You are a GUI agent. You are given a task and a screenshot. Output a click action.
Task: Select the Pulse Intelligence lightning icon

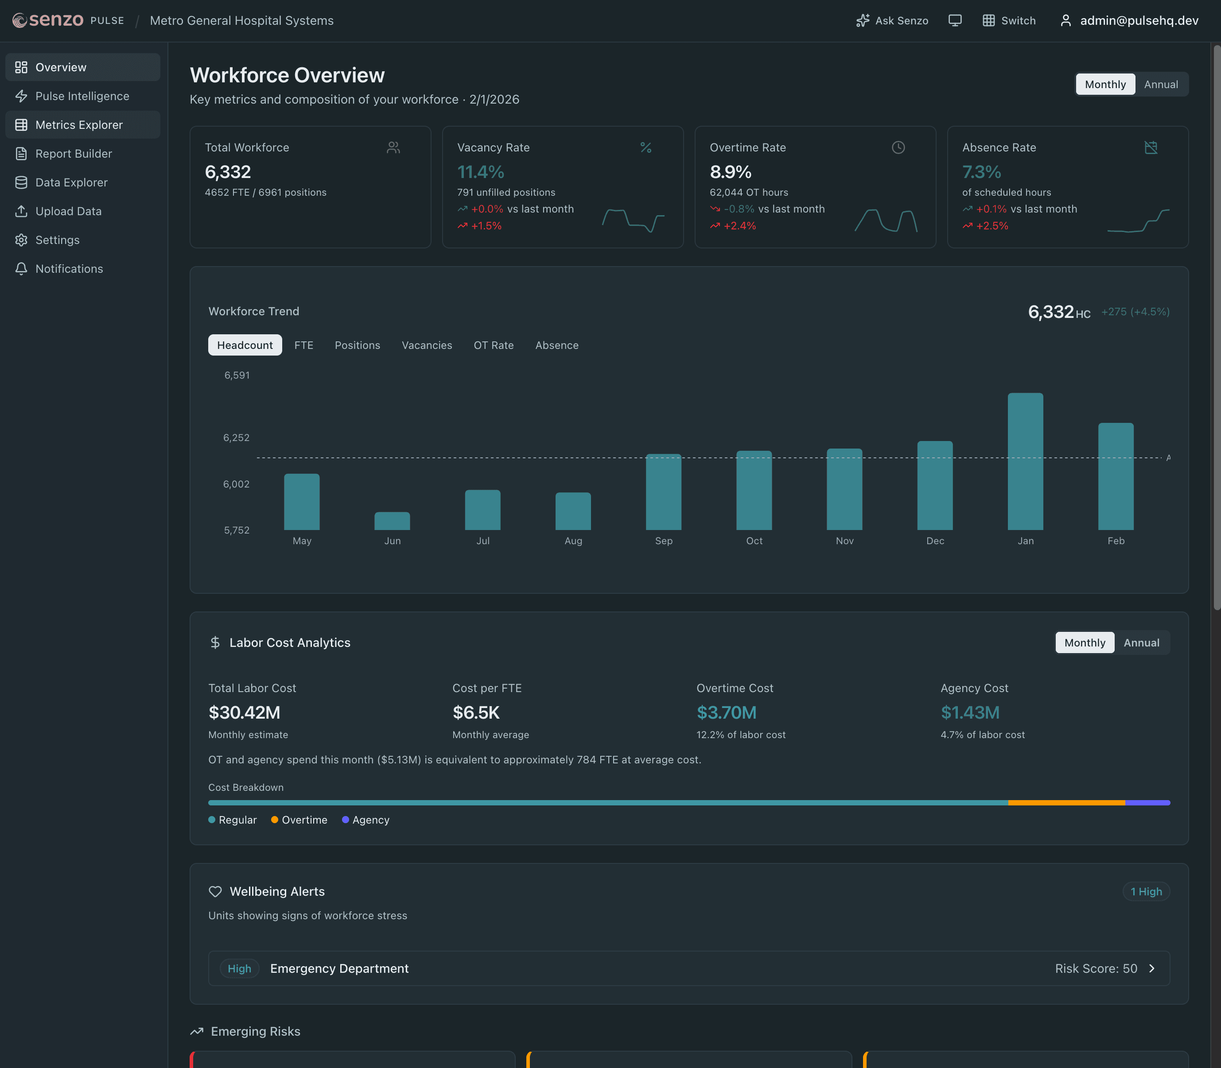point(21,96)
